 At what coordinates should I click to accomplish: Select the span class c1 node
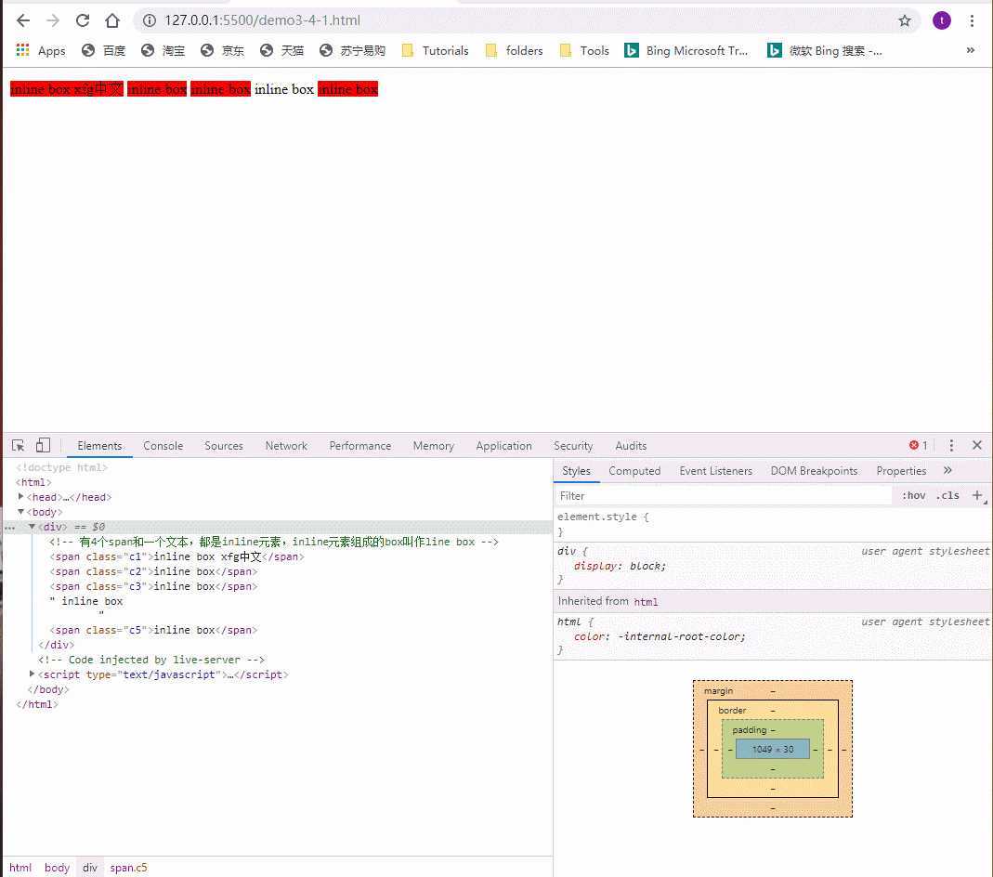click(177, 557)
